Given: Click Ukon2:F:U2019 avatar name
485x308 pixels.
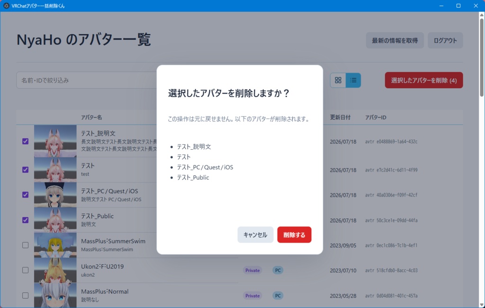Looking at the screenshot, I should point(102,266).
